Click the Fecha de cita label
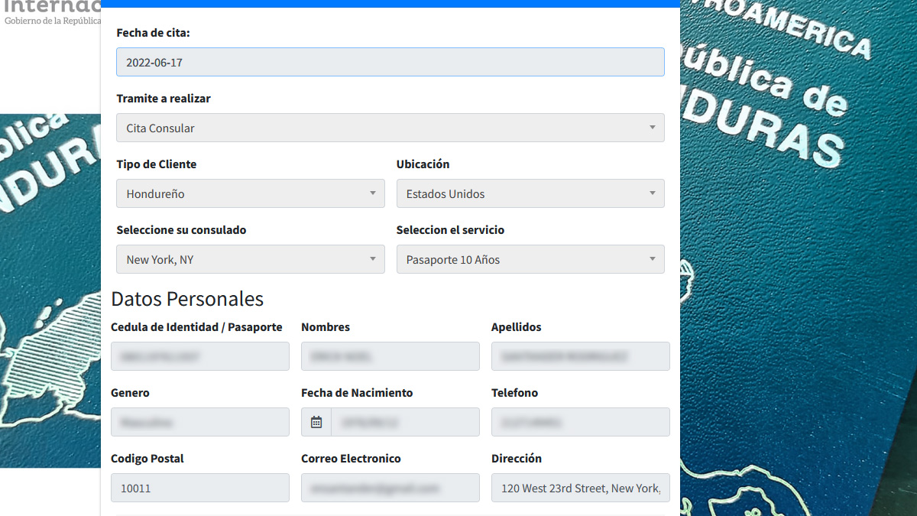Image resolution: width=917 pixels, height=516 pixels. tap(153, 33)
